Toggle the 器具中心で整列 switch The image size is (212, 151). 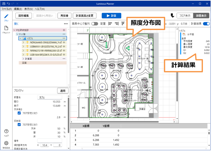[95, 24]
